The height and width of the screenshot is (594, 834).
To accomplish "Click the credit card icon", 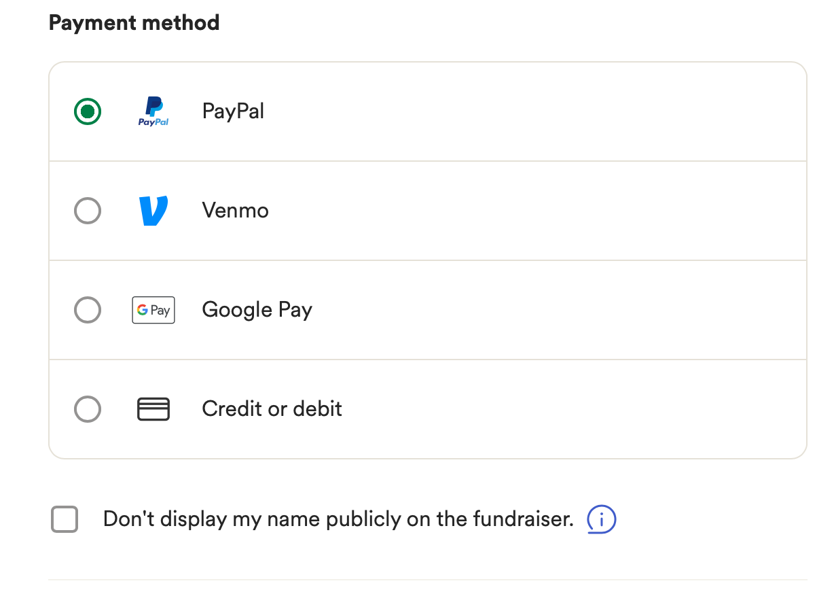I will point(153,409).
